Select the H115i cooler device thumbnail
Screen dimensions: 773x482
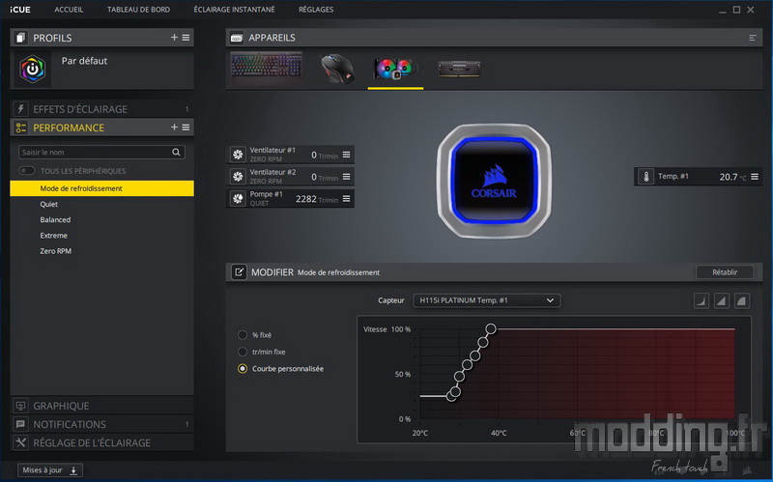point(395,69)
